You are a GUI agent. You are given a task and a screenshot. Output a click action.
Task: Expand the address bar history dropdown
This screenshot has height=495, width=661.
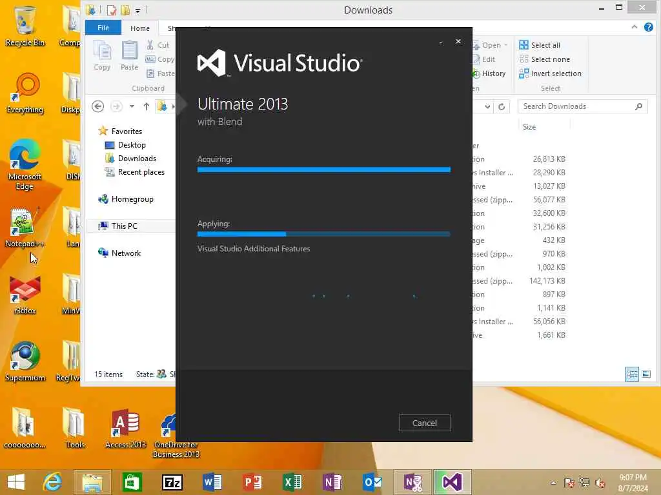tap(487, 106)
